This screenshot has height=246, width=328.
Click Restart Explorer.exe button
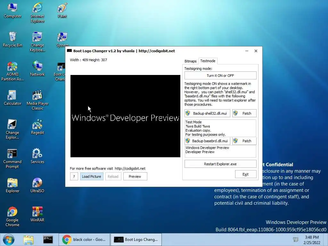220,164
